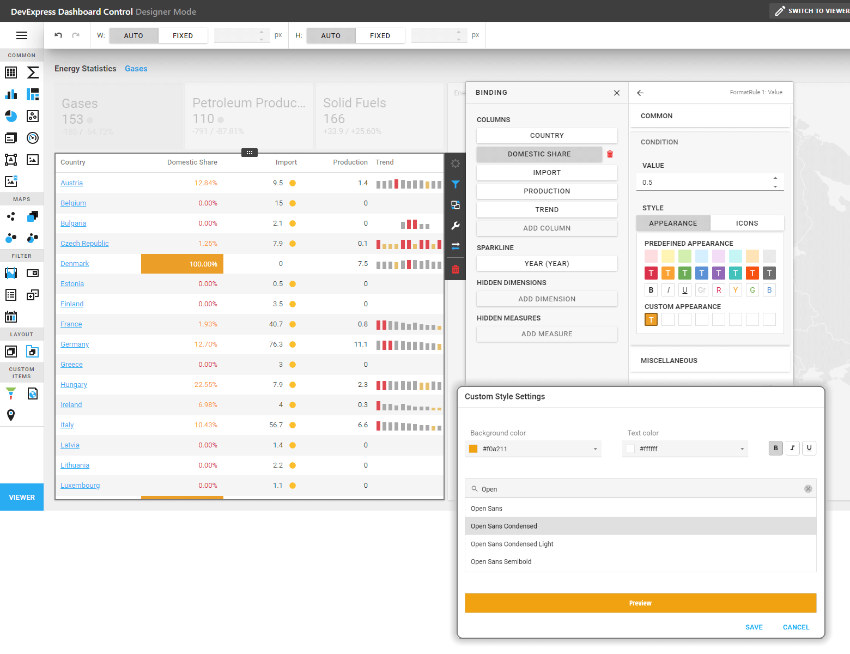Insert a Range Filter item
The image size is (850, 654).
click(x=11, y=273)
